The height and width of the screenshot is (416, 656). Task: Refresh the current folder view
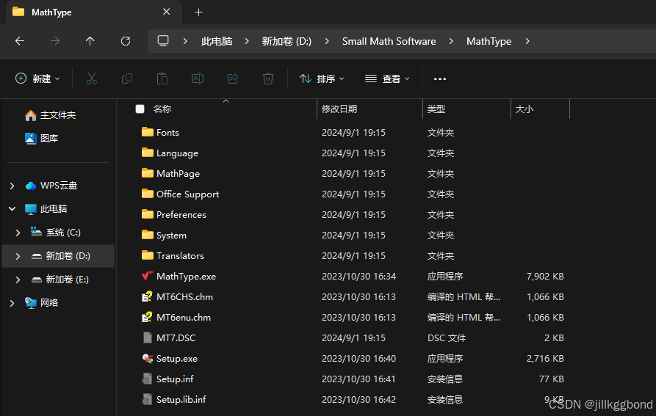pos(126,41)
